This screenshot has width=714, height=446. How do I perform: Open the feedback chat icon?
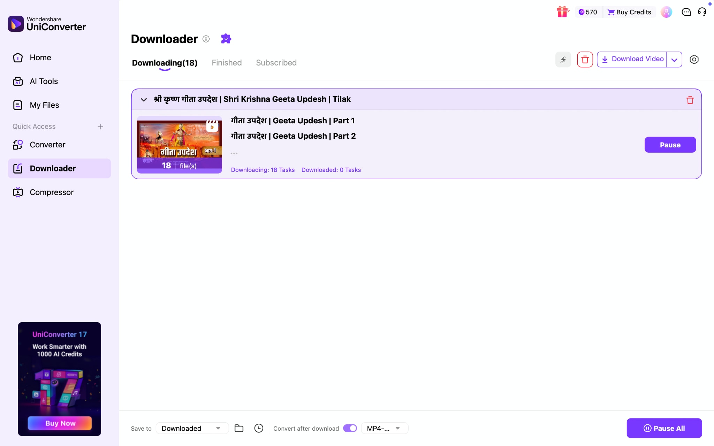tap(685, 11)
